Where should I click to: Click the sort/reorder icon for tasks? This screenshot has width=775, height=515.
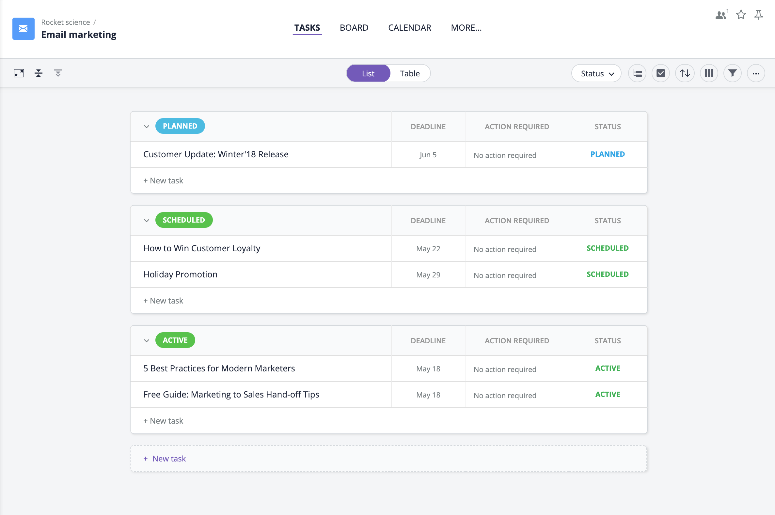(x=685, y=73)
